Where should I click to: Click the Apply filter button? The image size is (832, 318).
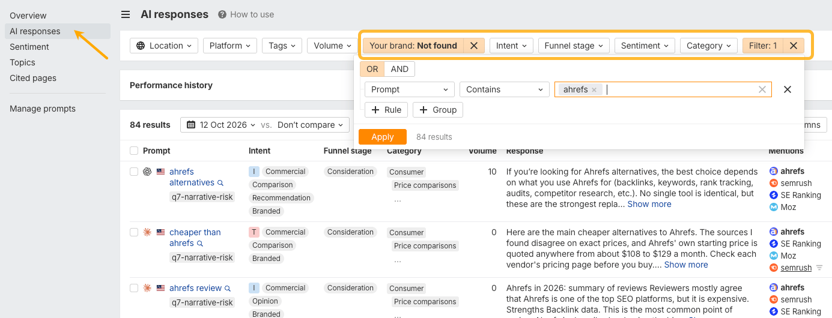383,137
